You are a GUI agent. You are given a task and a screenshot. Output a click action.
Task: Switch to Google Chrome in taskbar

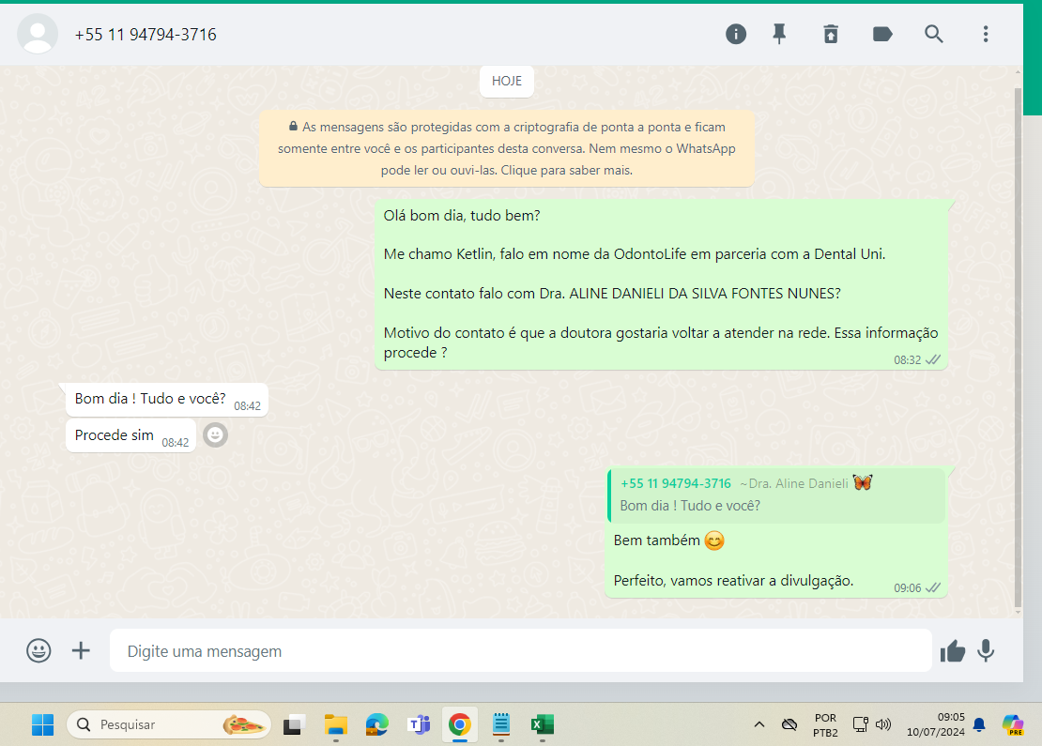click(x=459, y=724)
